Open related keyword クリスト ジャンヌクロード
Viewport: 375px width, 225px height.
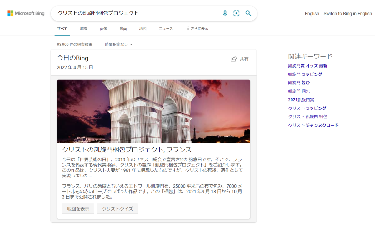313,125
